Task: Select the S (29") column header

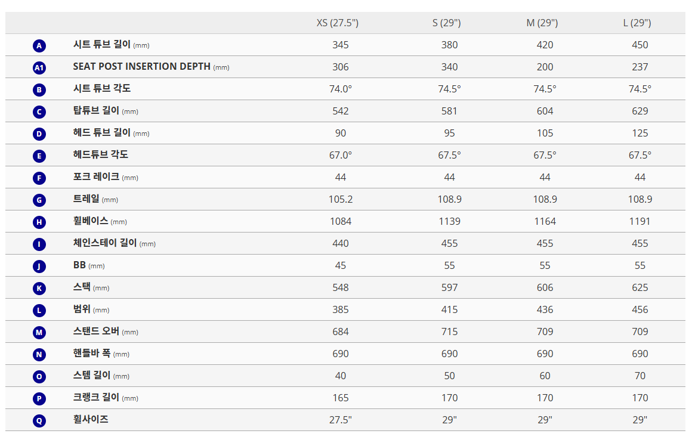Action: click(x=447, y=23)
